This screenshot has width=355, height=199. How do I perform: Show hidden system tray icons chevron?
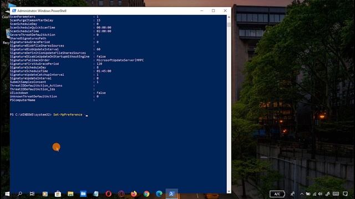tap(302, 194)
